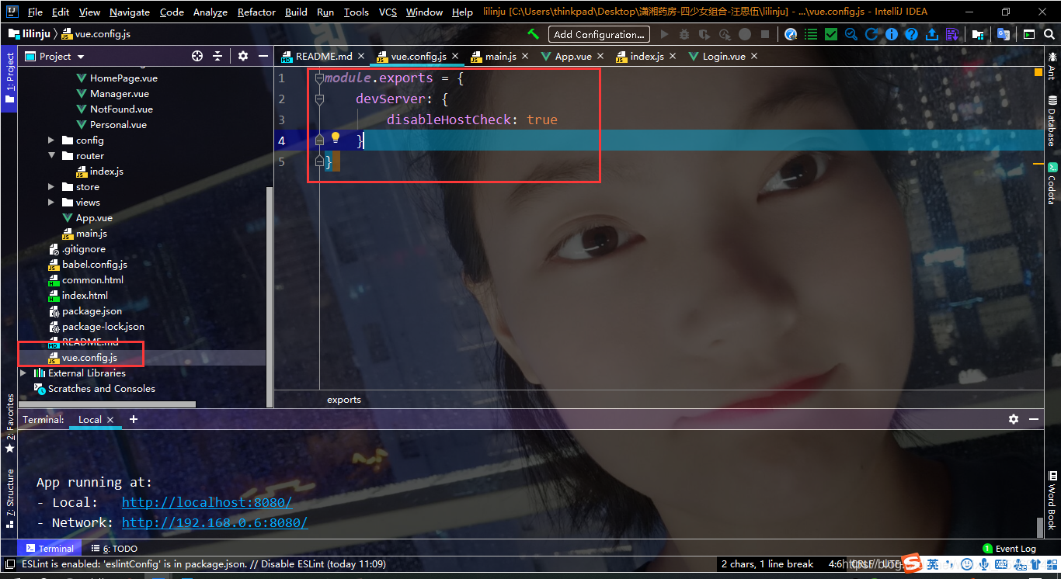Switch to Login.vue editor tab

click(723, 57)
